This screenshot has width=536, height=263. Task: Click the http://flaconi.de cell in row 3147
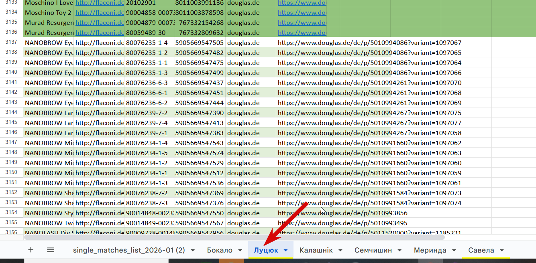click(x=99, y=143)
